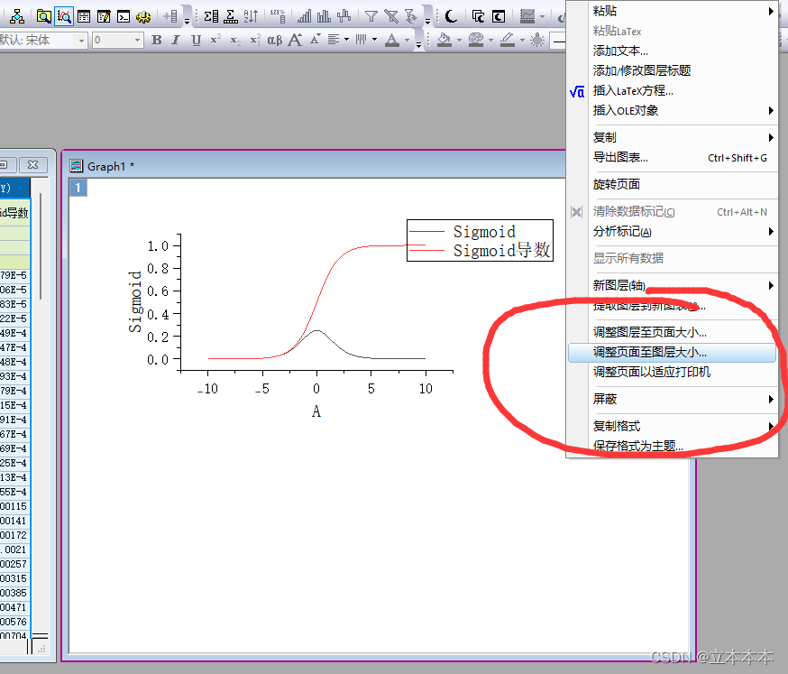Select layer 1 icon in Graph1
Screen dimensions: 788x674
(78, 188)
